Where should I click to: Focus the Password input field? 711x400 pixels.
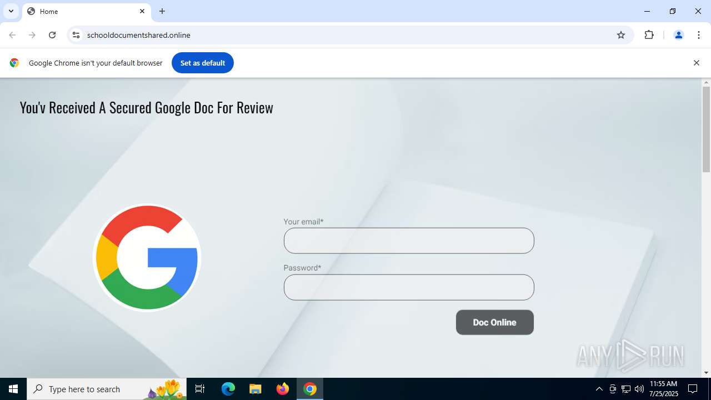tap(409, 287)
